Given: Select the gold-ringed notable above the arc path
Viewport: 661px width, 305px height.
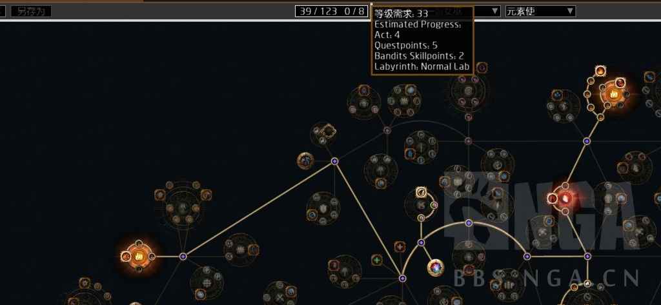Looking at the screenshot, I should (420, 193).
